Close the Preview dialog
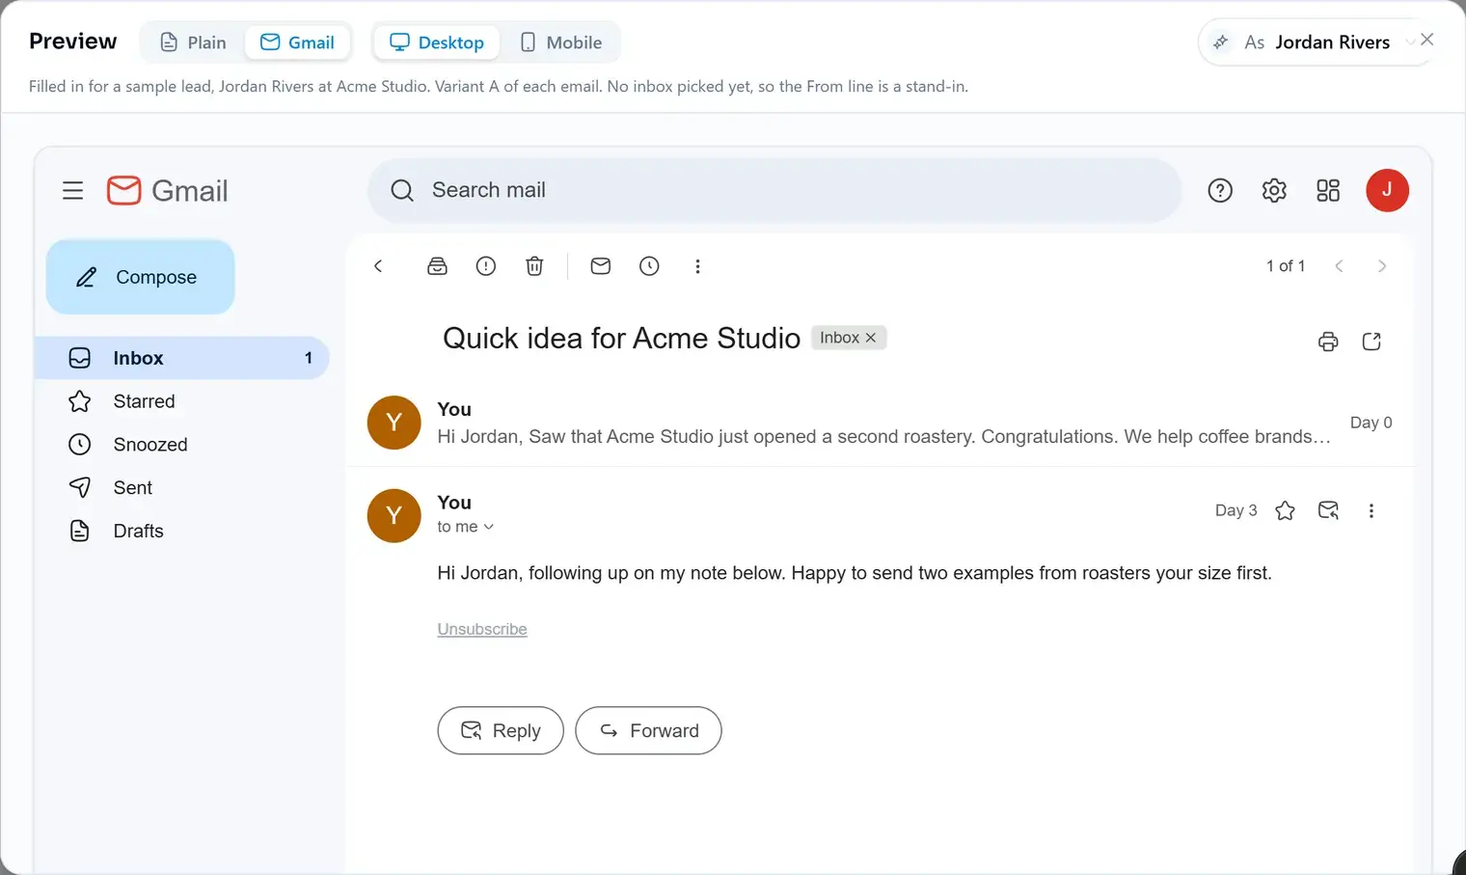Viewport: 1466px width, 875px height. pyautogui.click(x=1427, y=40)
